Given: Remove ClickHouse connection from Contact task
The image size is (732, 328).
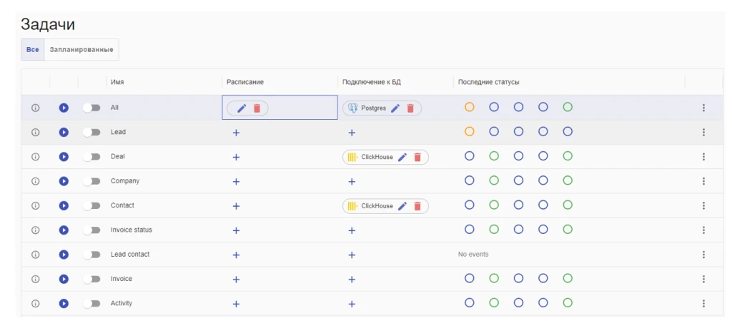Looking at the screenshot, I should pyautogui.click(x=417, y=206).
